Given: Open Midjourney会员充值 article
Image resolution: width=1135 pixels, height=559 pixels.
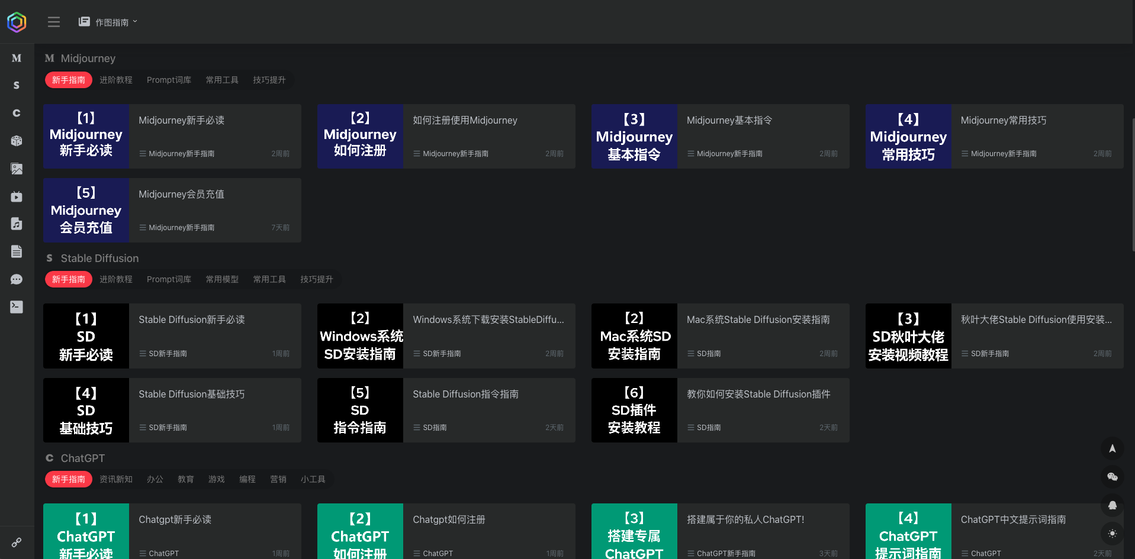Looking at the screenshot, I should click(x=181, y=194).
